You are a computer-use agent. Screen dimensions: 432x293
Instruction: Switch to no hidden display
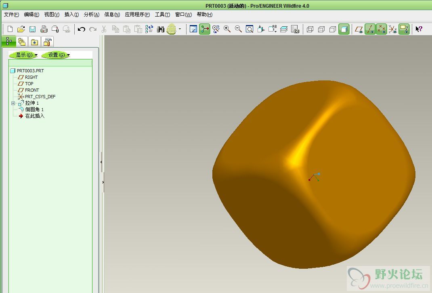[333, 29]
